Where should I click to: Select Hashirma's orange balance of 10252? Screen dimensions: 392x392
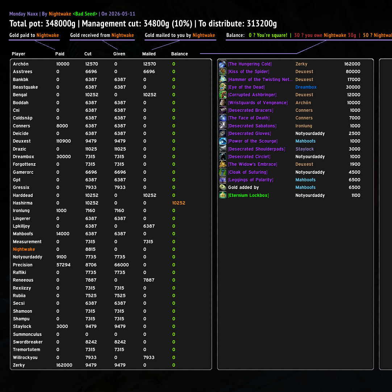179,203
